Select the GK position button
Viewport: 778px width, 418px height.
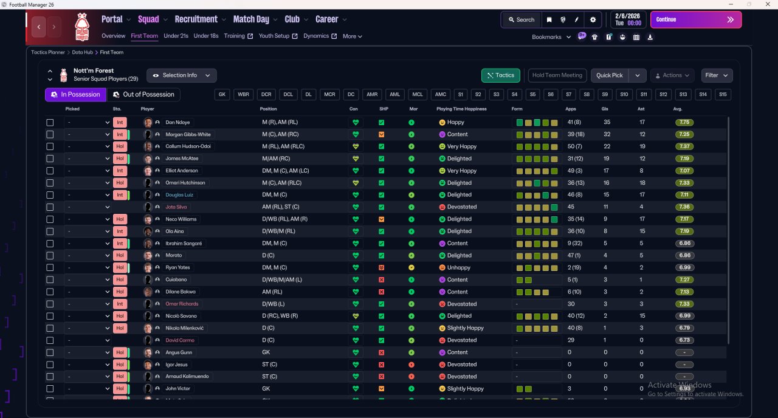[x=222, y=95]
